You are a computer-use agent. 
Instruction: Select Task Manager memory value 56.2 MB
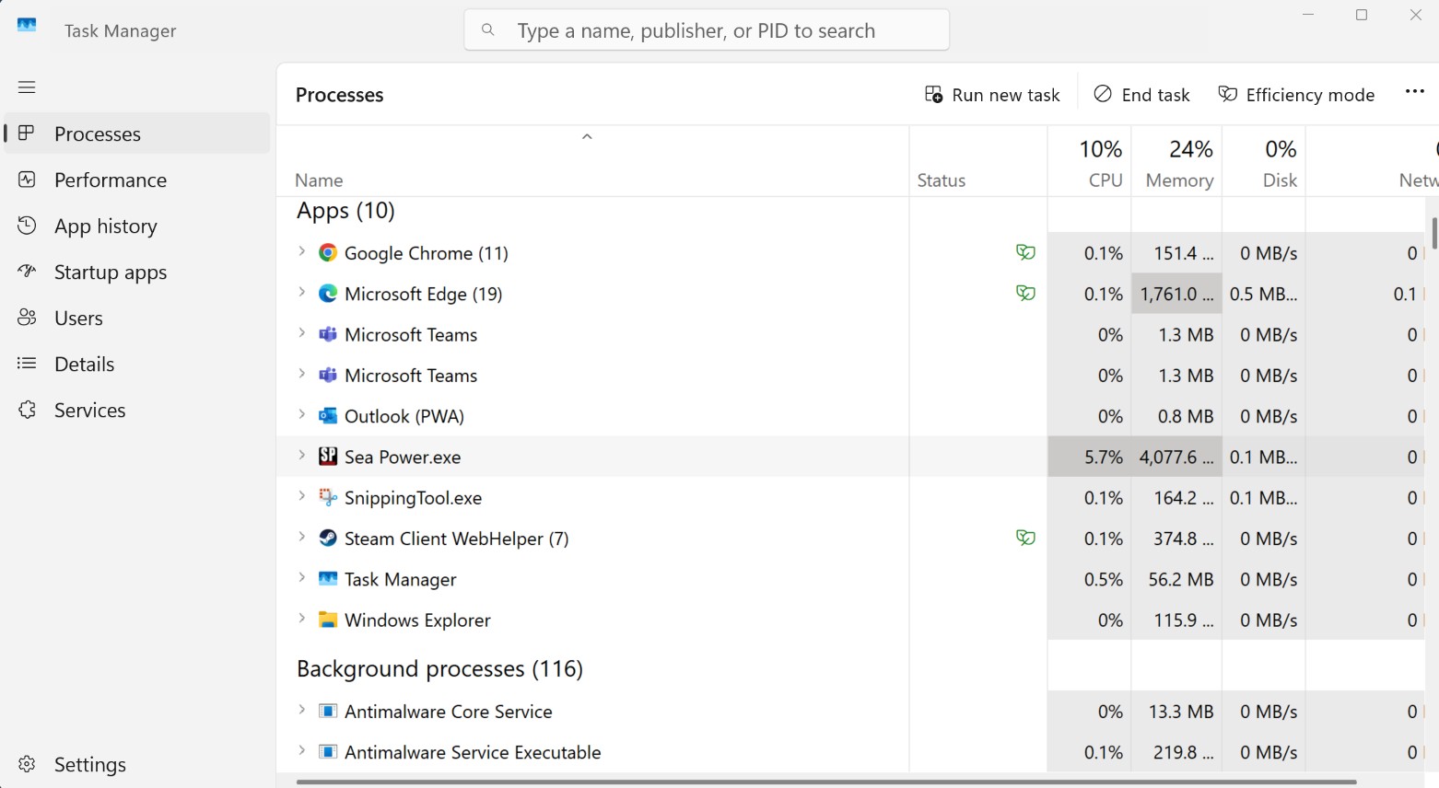click(1180, 579)
